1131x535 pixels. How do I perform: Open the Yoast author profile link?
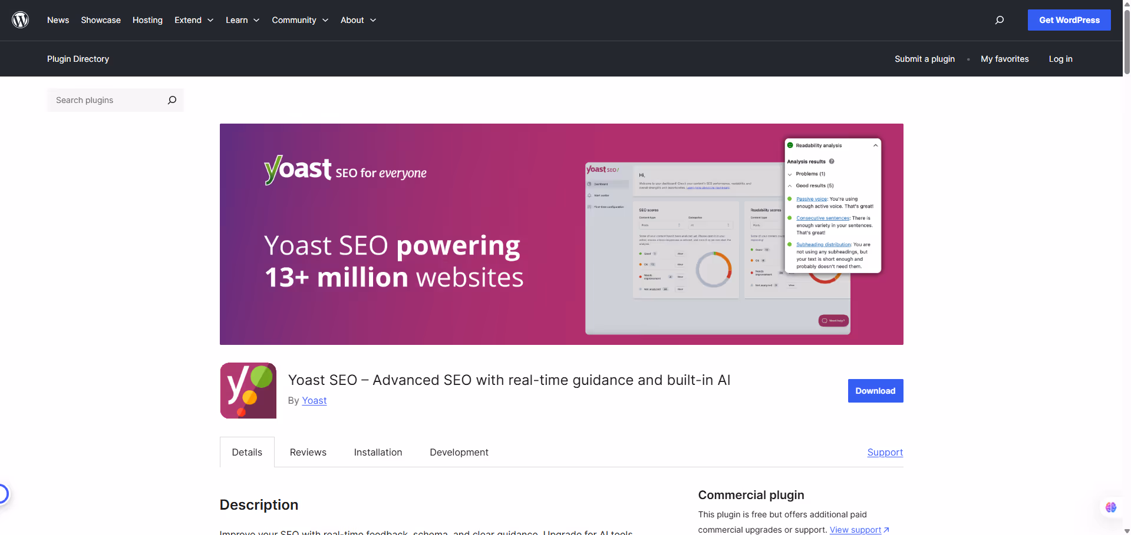[314, 400]
